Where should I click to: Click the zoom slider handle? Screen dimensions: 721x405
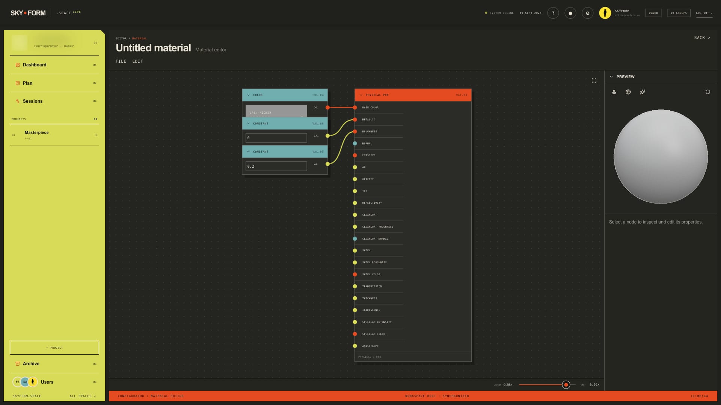pos(566,385)
